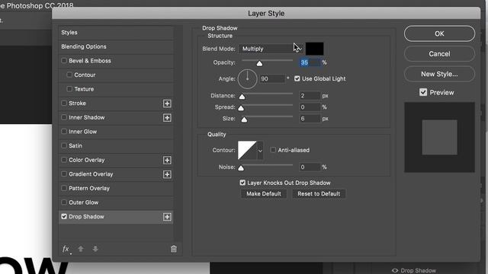The width and height of the screenshot is (488, 274).
Task: Toggle Layer Knocks Out Drop Shadow
Action: click(x=242, y=183)
